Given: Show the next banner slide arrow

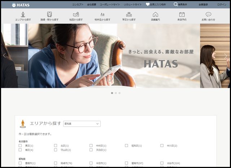Looking at the screenshot, I should pyautogui.click(x=226, y=56).
